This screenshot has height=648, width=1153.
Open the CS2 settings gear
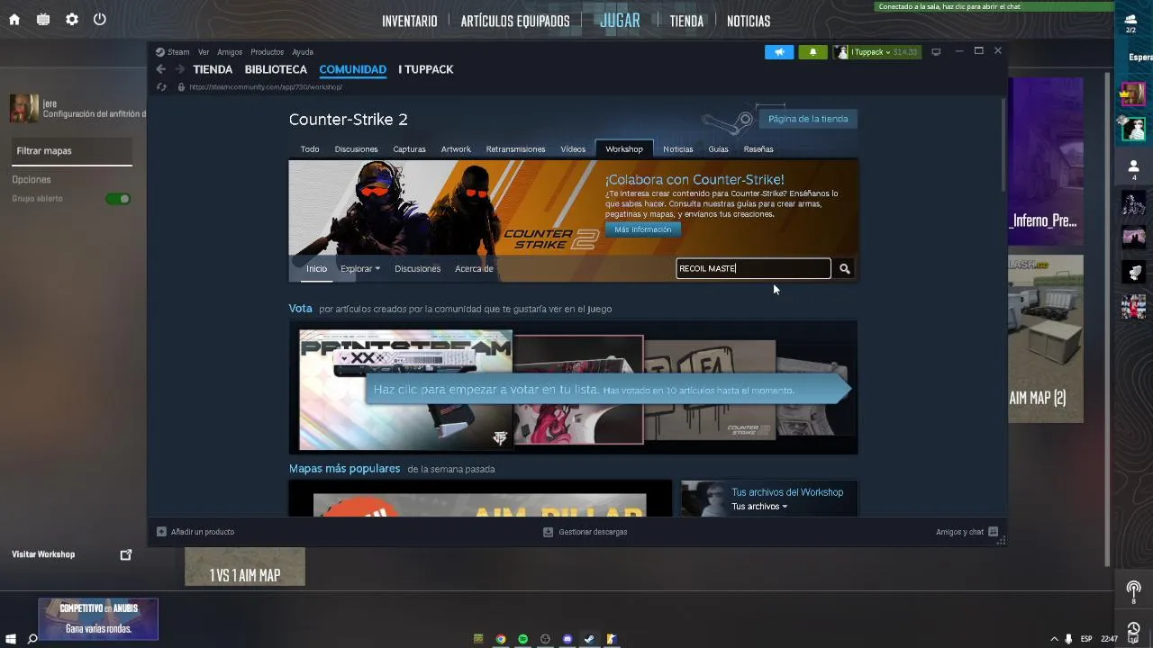pyautogui.click(x=72, y=19)
